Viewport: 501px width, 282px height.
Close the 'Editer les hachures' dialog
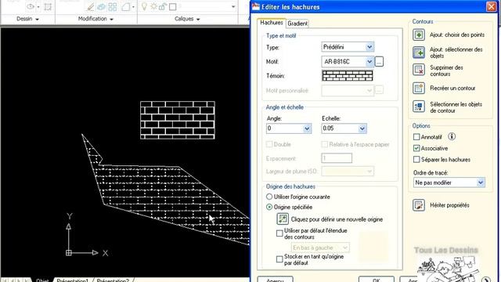(x=491, y=7)
